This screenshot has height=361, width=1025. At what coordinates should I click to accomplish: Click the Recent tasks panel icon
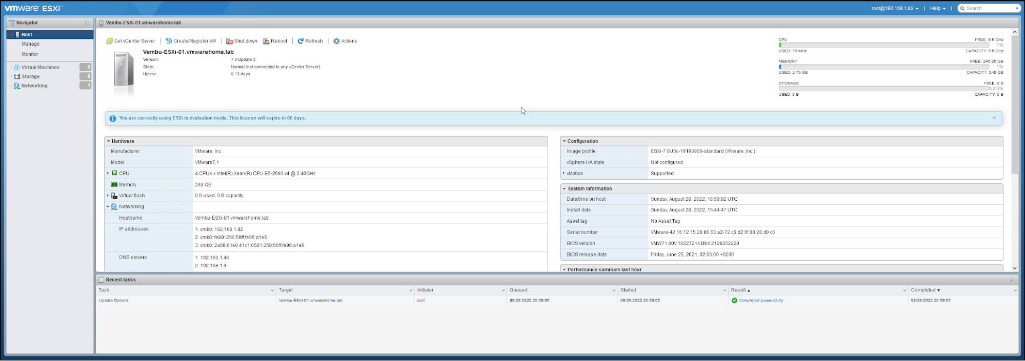coord(101,280)
